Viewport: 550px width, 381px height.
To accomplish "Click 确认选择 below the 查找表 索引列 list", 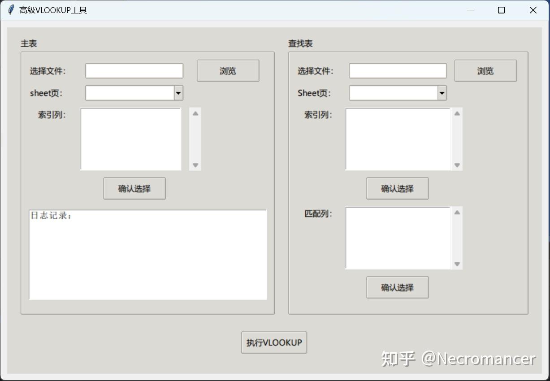I will pyautogui.click(x=397, y=188).
